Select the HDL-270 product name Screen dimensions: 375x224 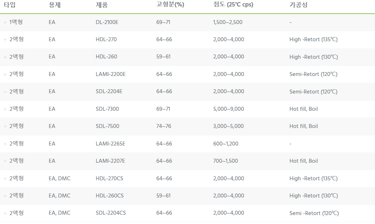click(106, 39)
